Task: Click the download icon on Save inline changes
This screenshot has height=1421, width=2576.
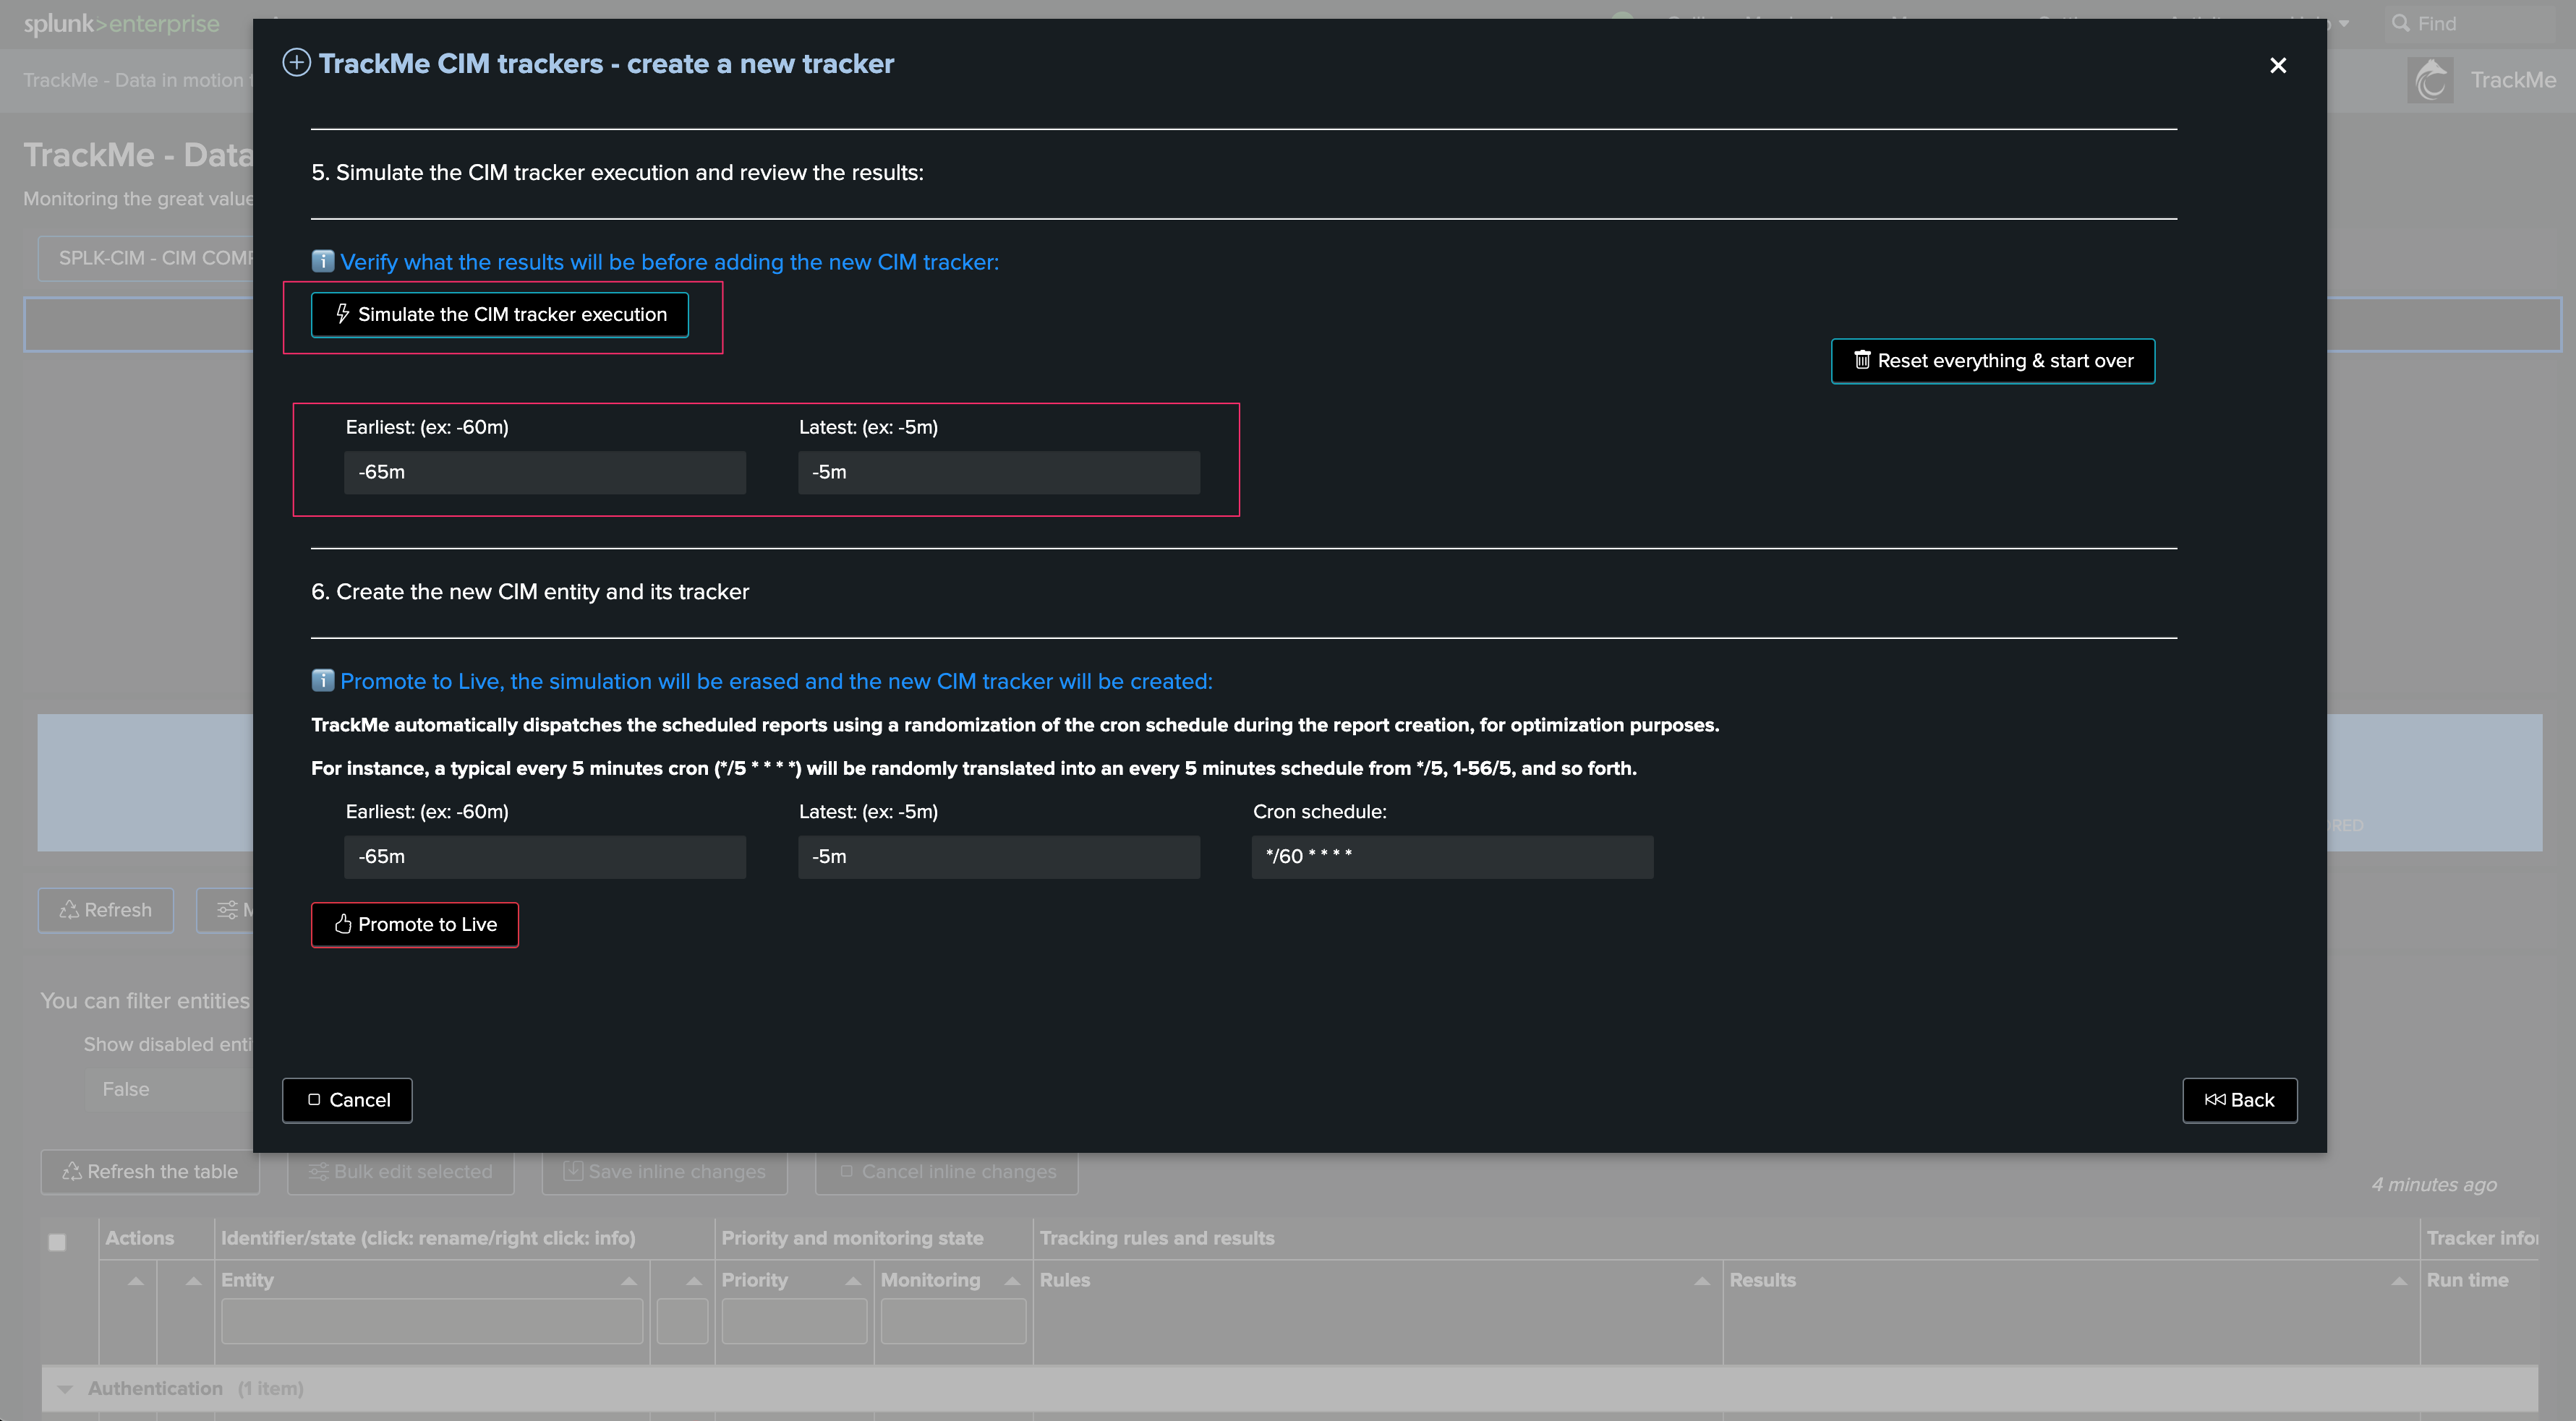Action: pyautogui.click(x=573, y=1171)
